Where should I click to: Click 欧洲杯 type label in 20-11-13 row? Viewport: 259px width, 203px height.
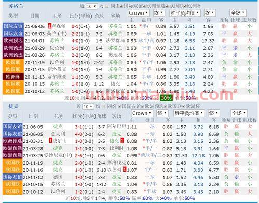coord(13,77)
